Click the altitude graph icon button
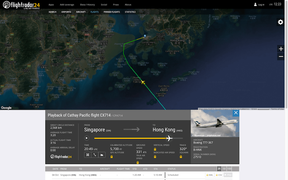288x180 pixels. click(x=102, y=155)
